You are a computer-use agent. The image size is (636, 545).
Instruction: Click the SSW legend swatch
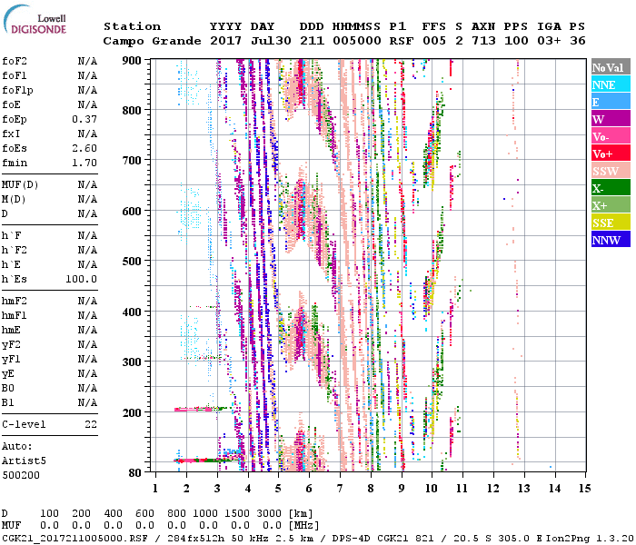(x=611, y=171)
